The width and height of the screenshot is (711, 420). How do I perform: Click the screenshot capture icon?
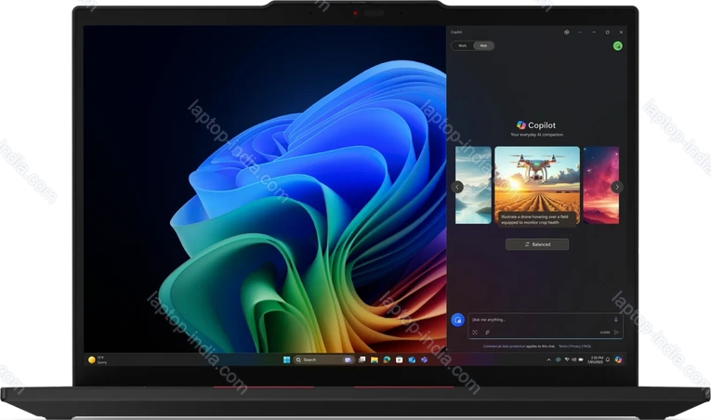tap(475, 332)
